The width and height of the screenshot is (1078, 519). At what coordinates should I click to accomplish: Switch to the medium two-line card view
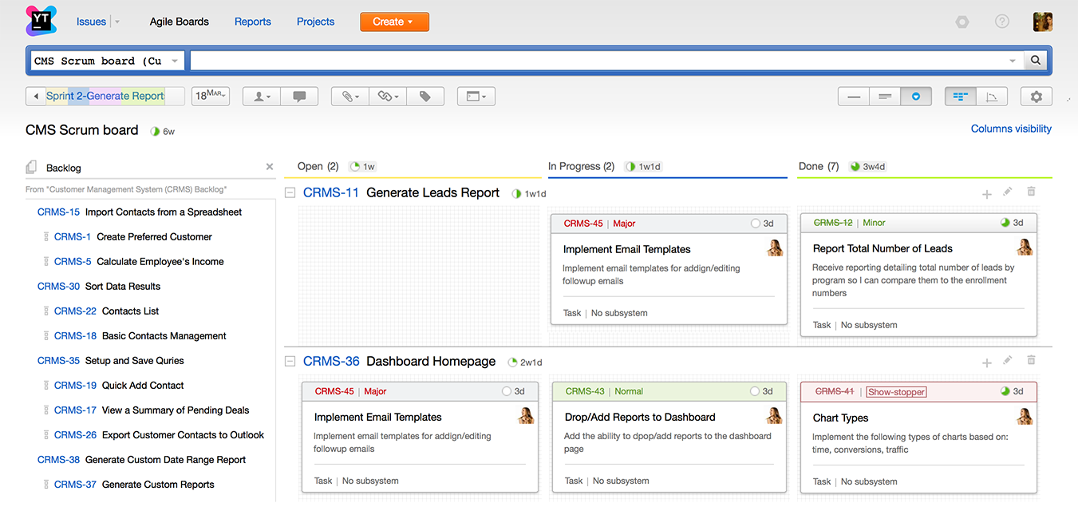885,97
